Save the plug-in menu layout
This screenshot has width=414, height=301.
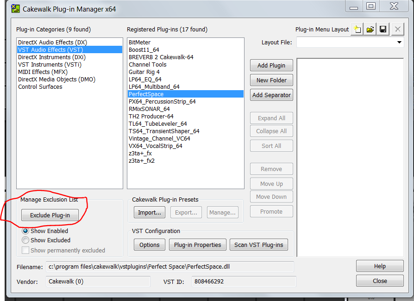[x=383, y=30]
